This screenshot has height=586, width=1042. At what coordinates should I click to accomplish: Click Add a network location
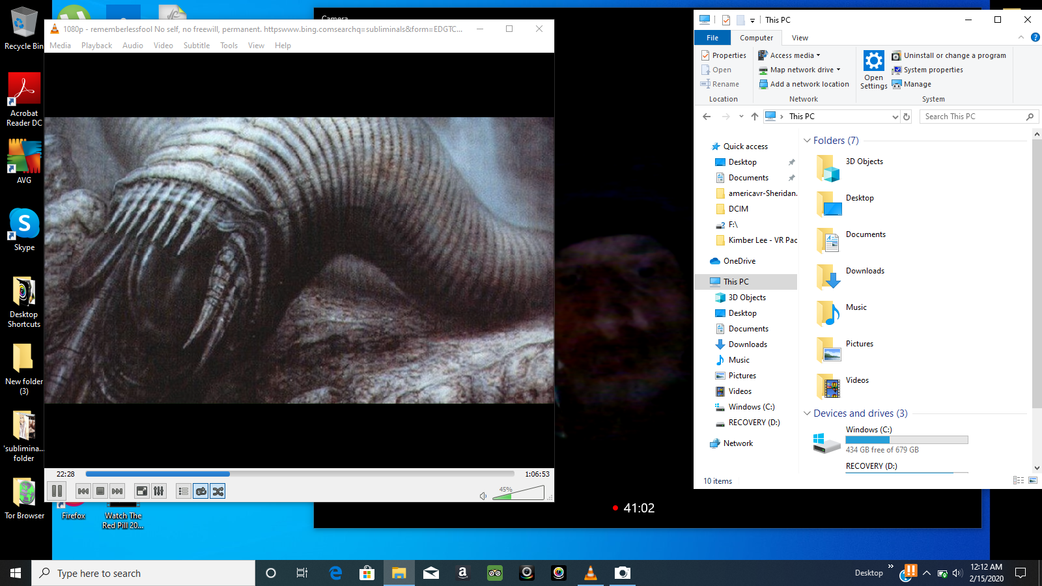(x=804, y=84)
